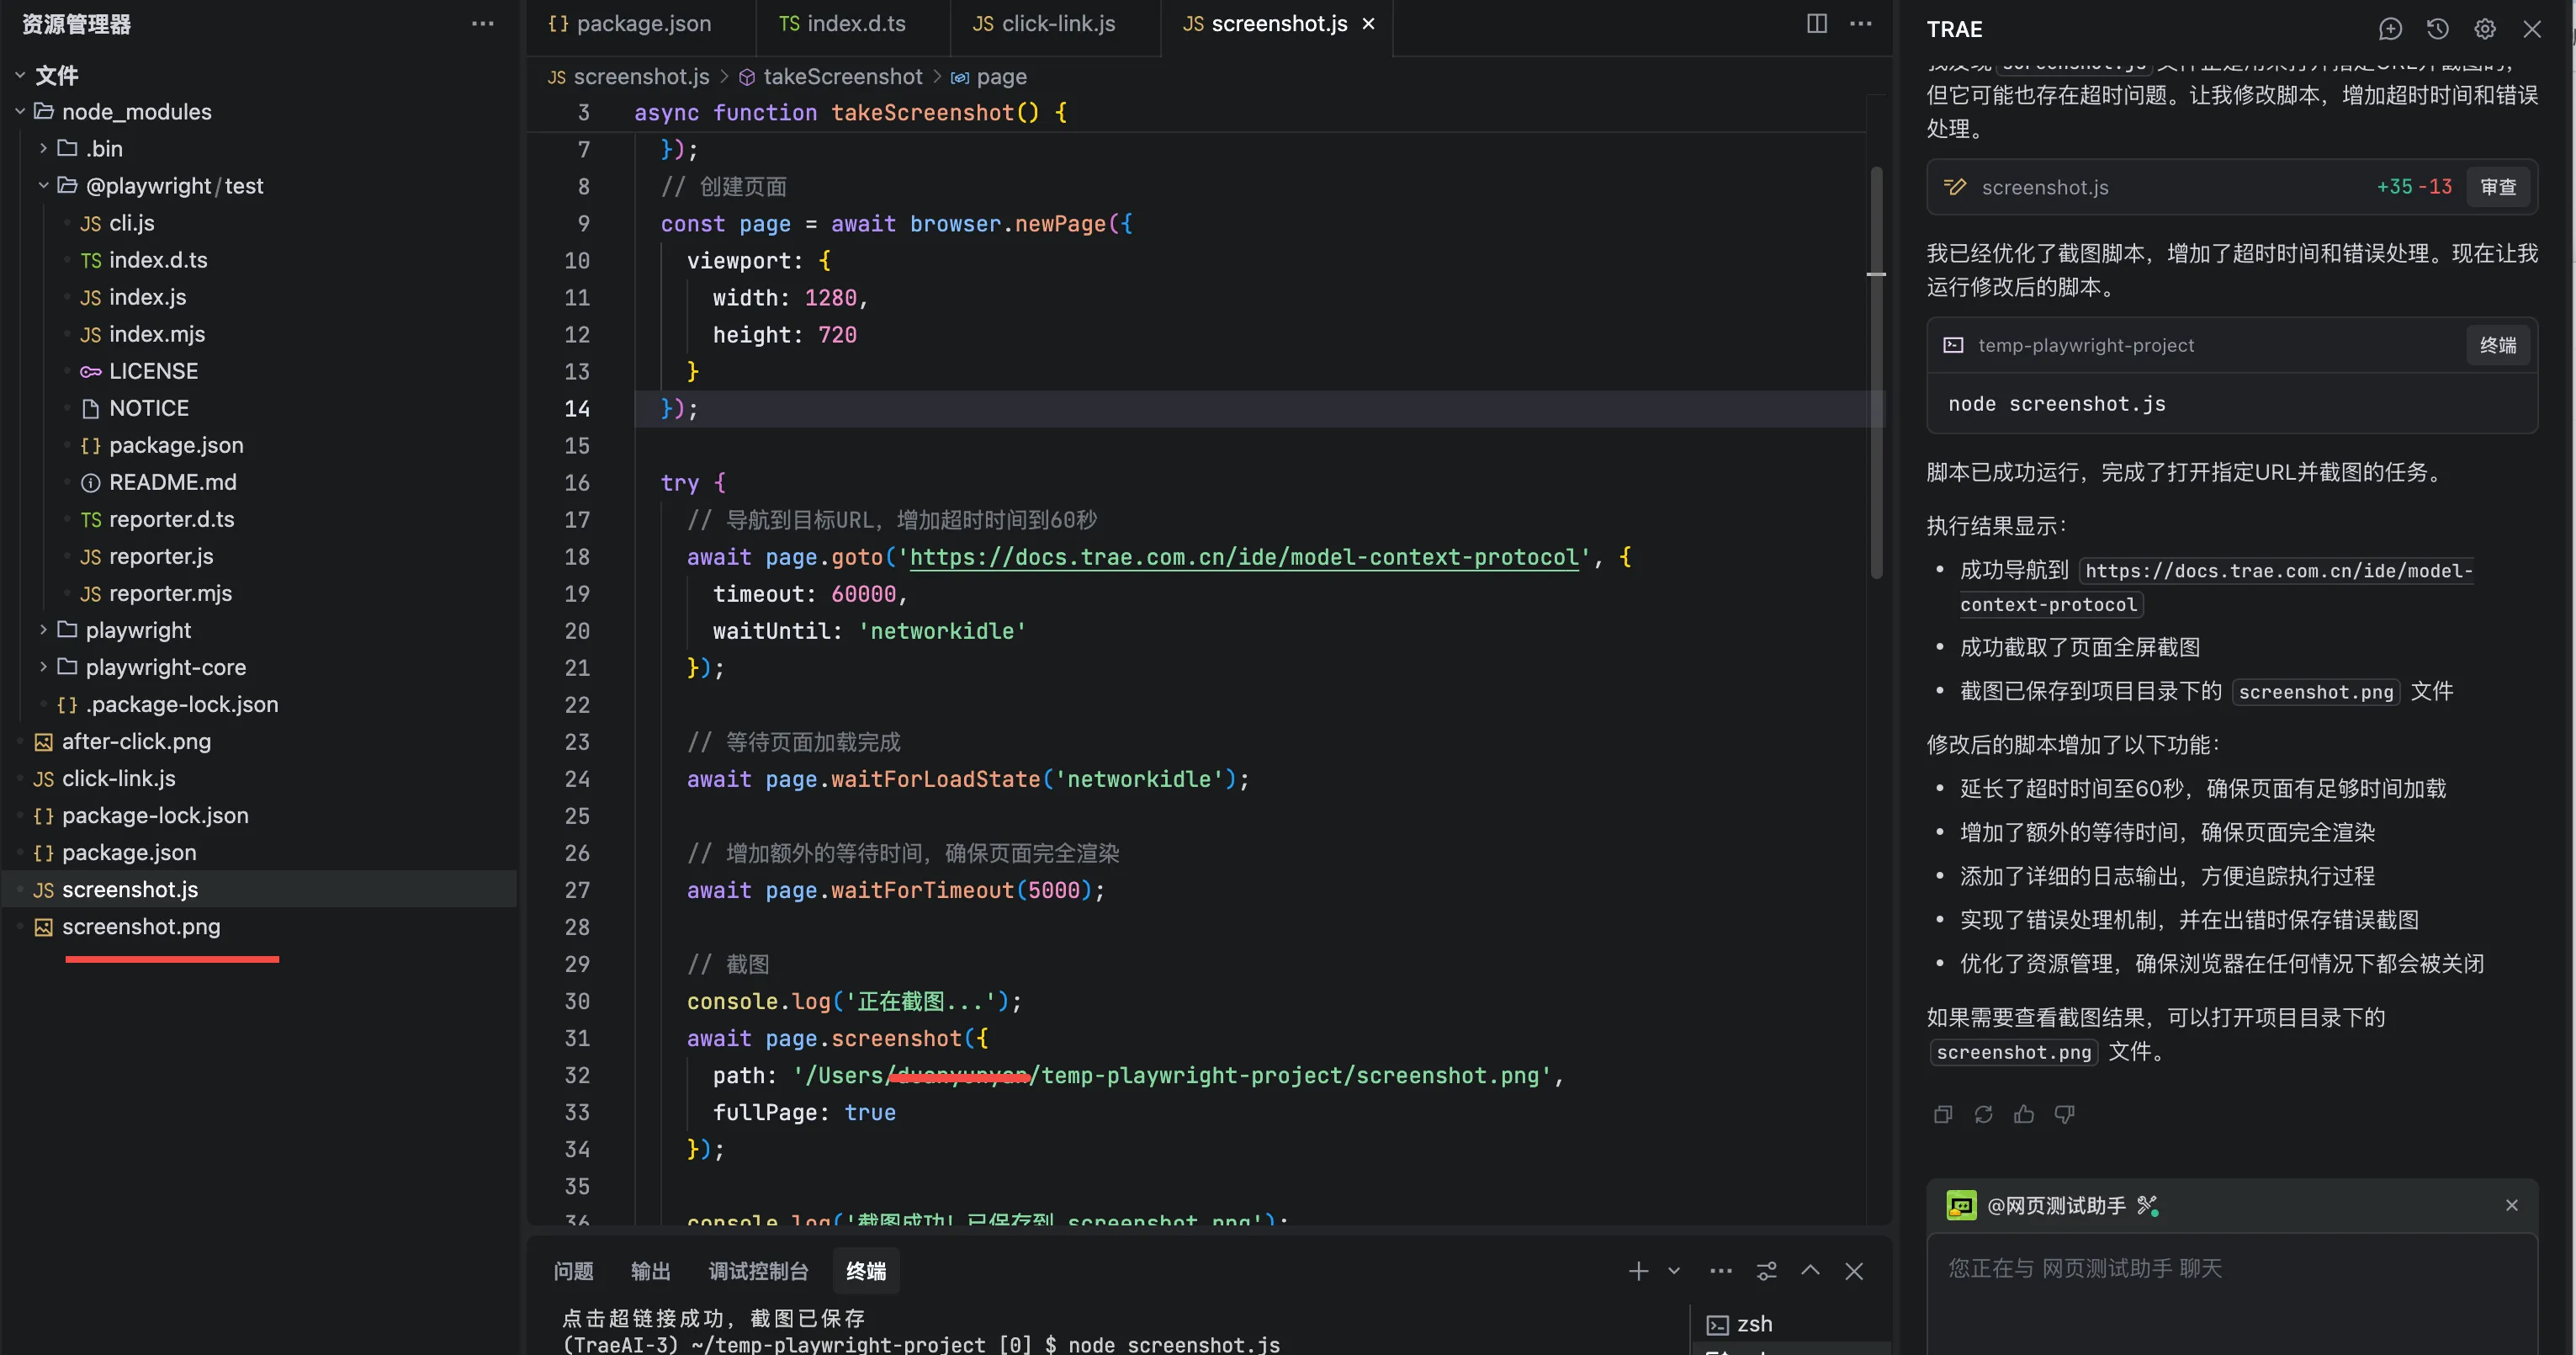
Task: Split the editor to the right
Action: click(x=1816, y=23)
